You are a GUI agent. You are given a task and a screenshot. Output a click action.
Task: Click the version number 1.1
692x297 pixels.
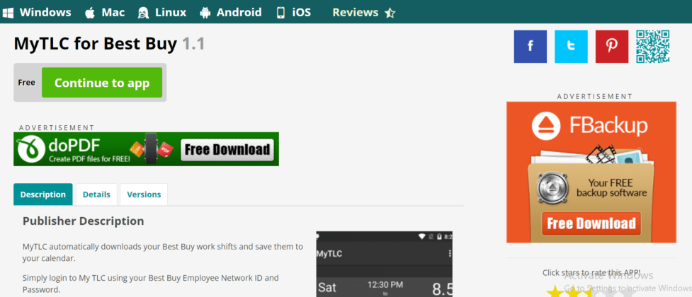[193, 44]
